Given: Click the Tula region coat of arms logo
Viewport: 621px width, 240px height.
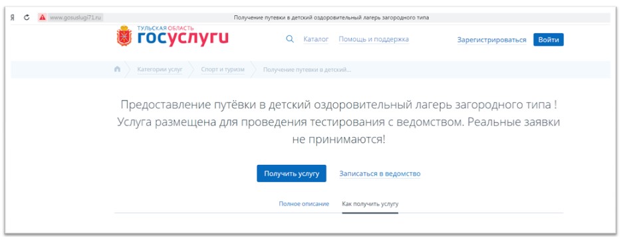Looking at the screenshot, I should pos(124,36).
